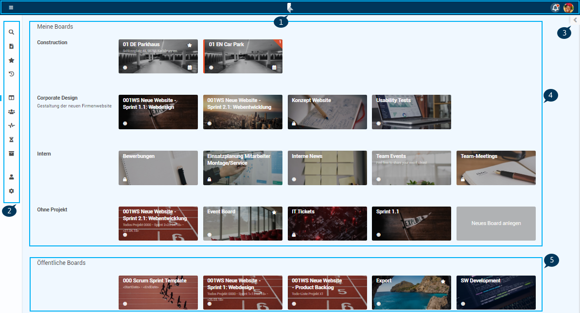Open the search icon in the sidebar

[x=11, y=32]
